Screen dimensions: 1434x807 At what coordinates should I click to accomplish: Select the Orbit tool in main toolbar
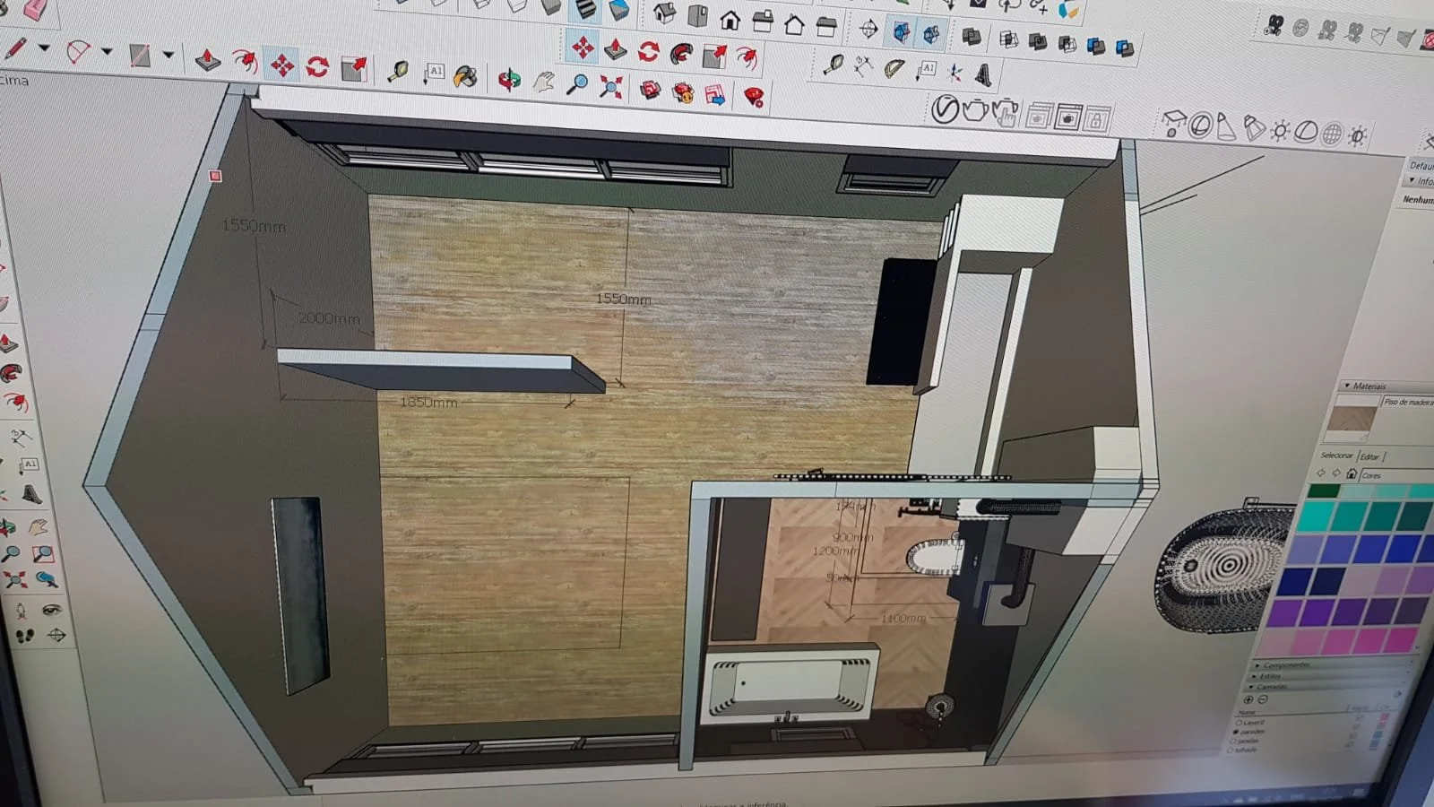[x=509, y=80]
